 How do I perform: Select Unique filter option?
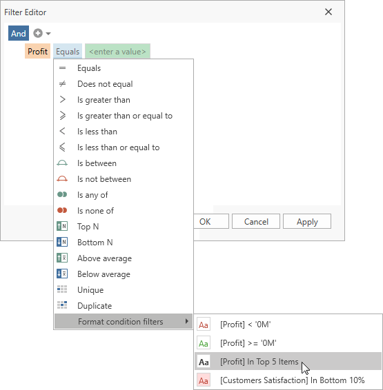coord(124,290)
